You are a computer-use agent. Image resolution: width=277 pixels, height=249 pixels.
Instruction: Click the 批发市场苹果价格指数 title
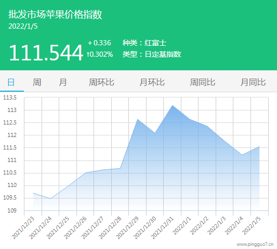click(55, 15)
